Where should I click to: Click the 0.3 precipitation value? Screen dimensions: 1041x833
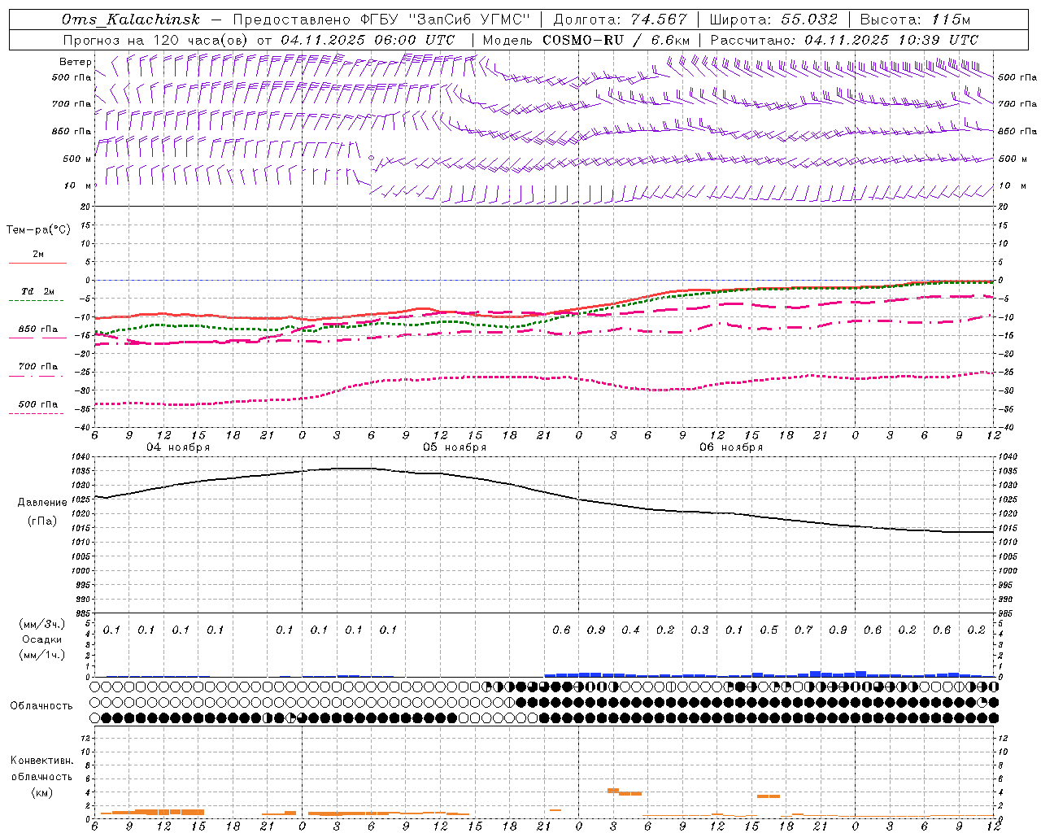699,630
